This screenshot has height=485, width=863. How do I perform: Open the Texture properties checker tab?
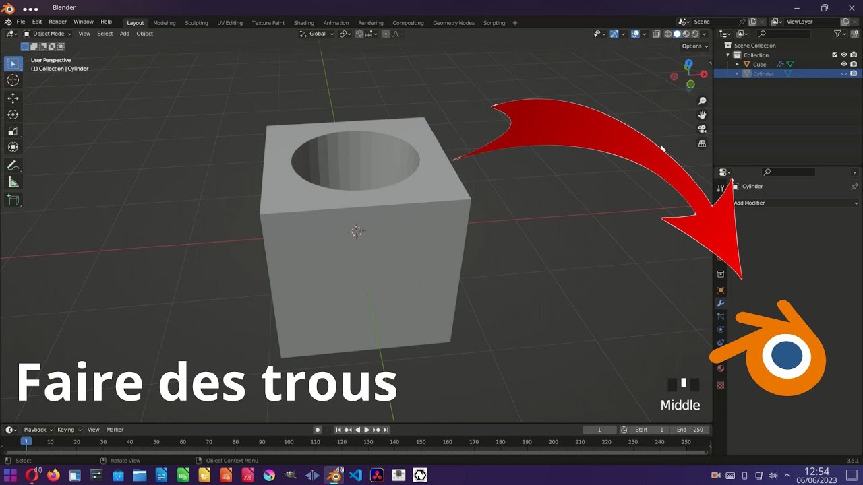tap(721, 385)
